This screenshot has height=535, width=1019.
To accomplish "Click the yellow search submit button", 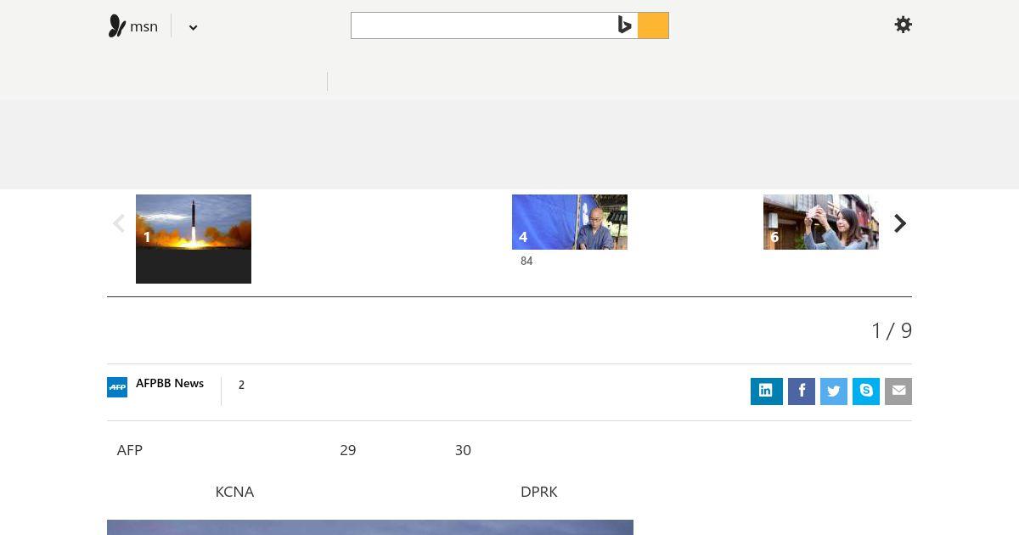I will pyautogui.click(x=653, y=25).
